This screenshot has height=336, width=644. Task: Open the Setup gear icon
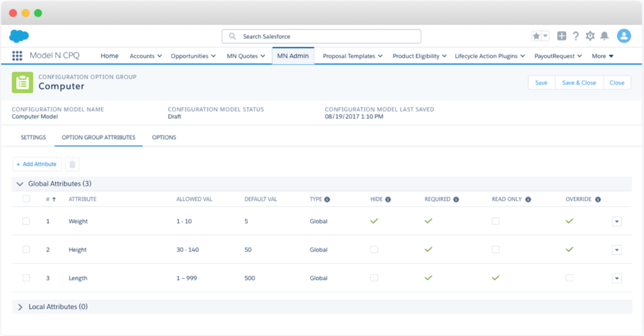(x=590, y=36)
